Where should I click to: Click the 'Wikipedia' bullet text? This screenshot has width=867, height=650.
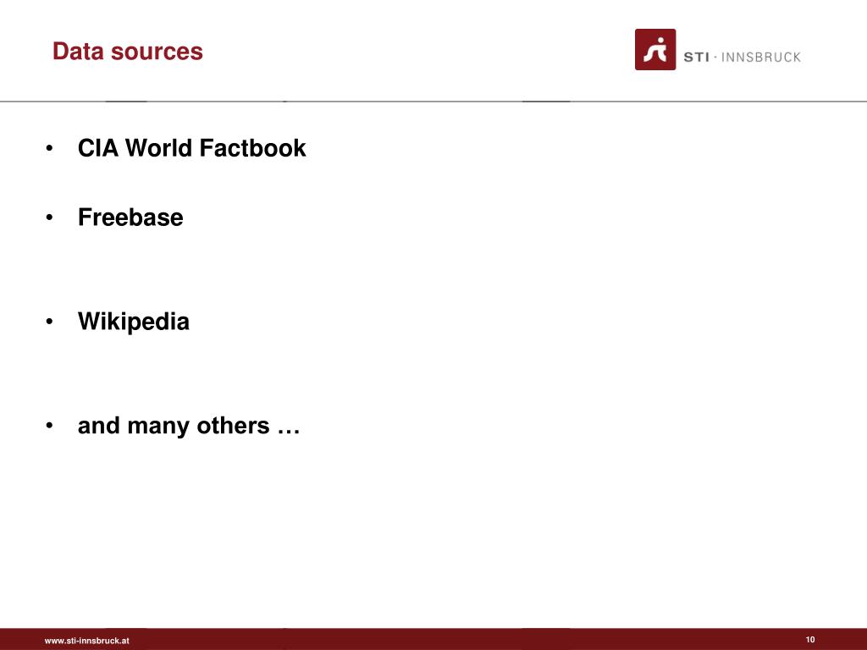coord(134,322)
